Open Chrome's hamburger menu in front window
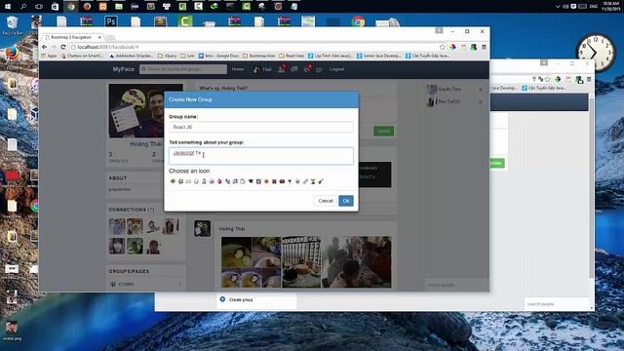624x351 pixels. (484, 47)
